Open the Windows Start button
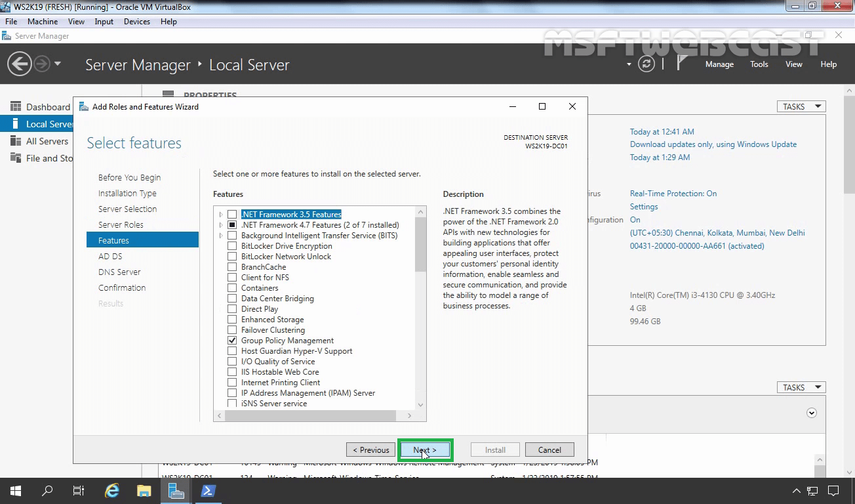Image resolution: width=855 pixels, height=504 pixels. [x=15, y=490]
